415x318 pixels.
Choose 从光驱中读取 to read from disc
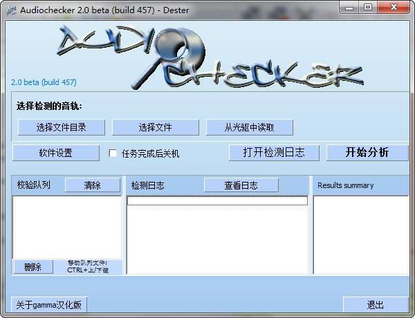(x=249, y=127)
